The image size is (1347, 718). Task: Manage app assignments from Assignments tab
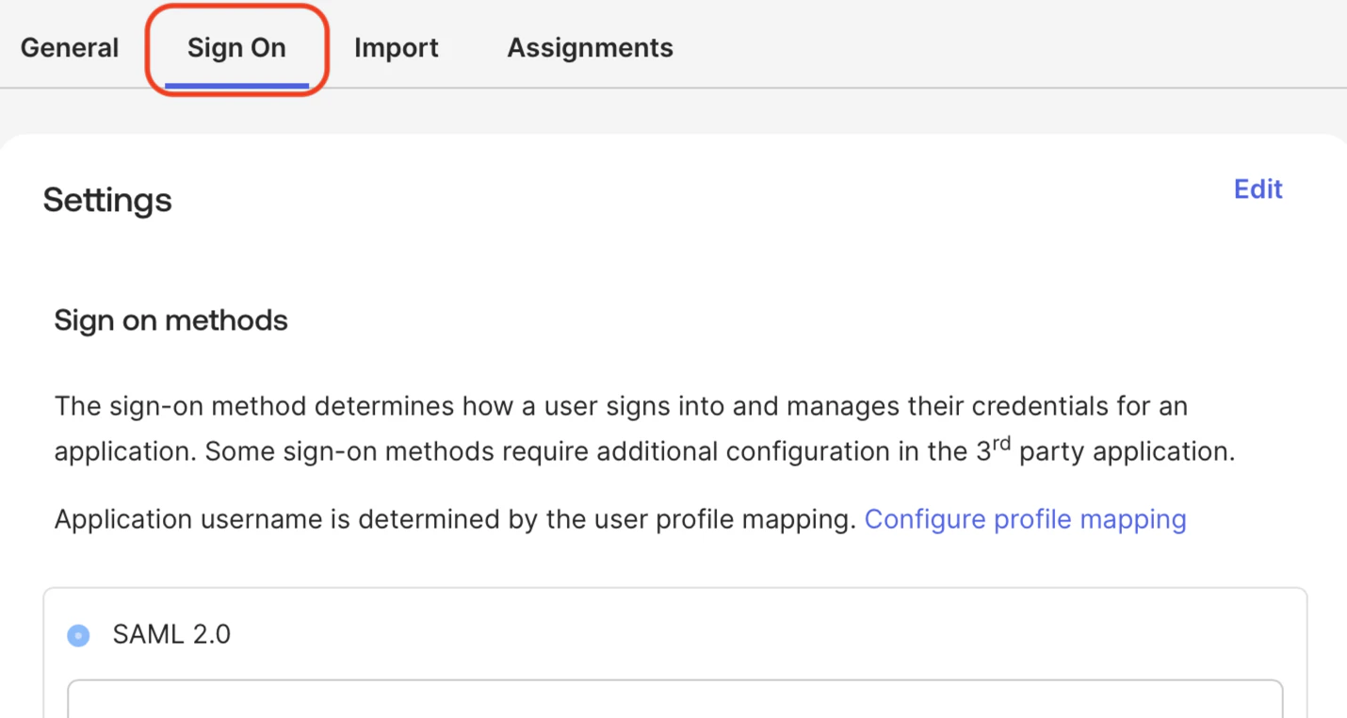590,47
